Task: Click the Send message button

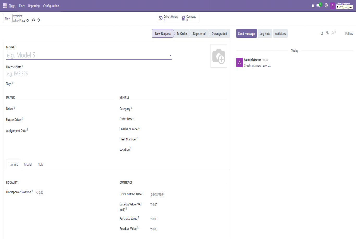Action: (x=246, y=34)
